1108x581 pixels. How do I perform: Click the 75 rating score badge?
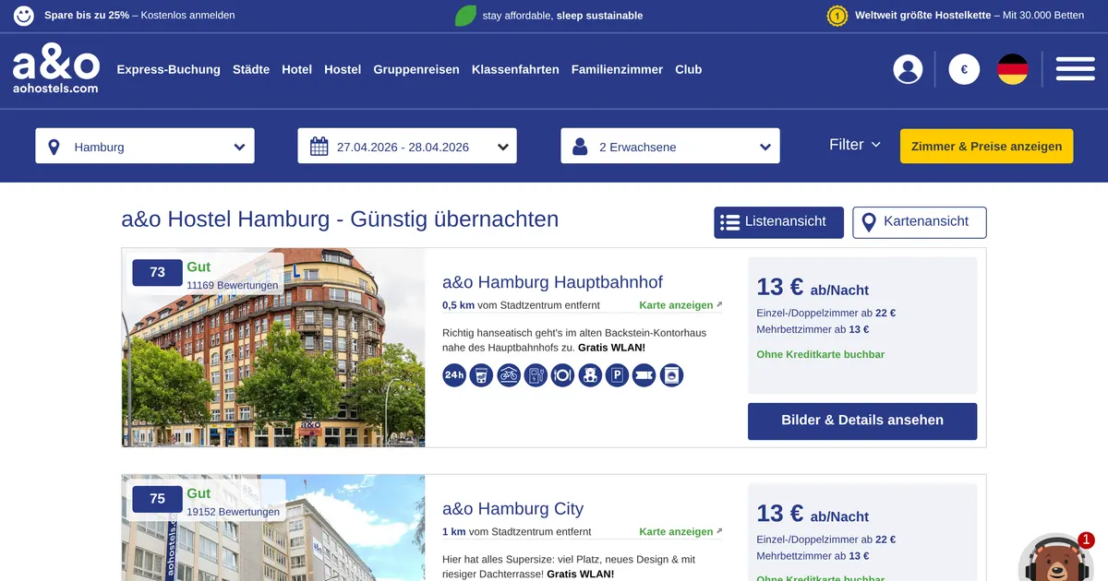[157, 499]
